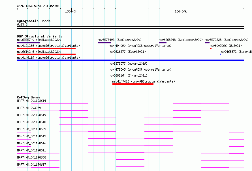
Task: Open variant nsv4151366 (gnomADStructuralVariants) label
Action: 48,46
